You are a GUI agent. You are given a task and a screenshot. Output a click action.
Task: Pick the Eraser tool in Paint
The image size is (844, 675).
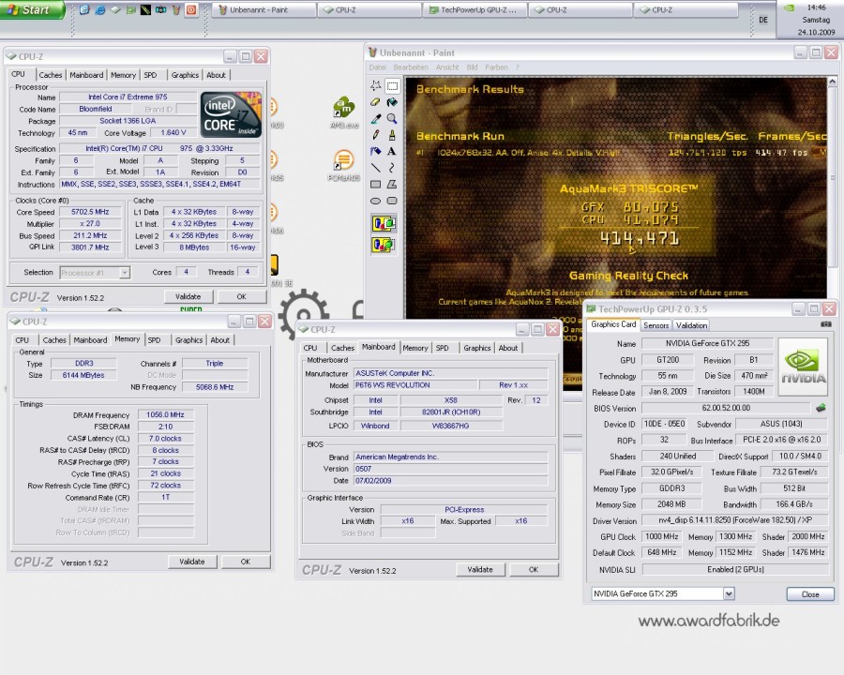pyautogui.click(x=376, y=102)
